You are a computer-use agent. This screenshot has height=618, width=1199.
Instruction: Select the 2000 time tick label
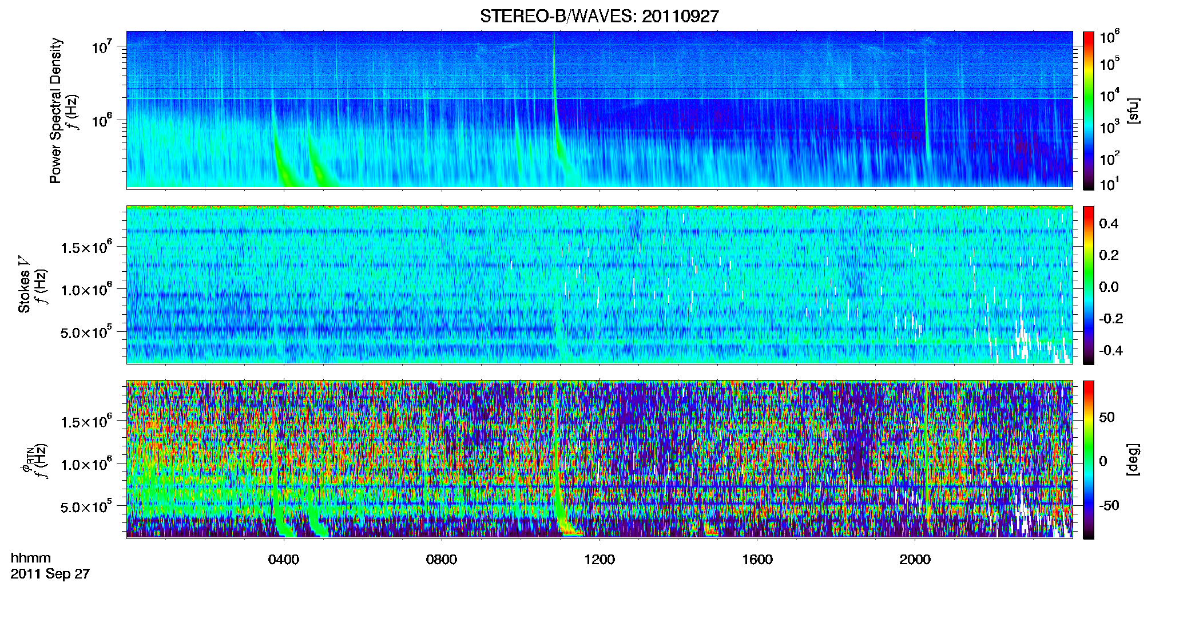[x=915, y=559]
